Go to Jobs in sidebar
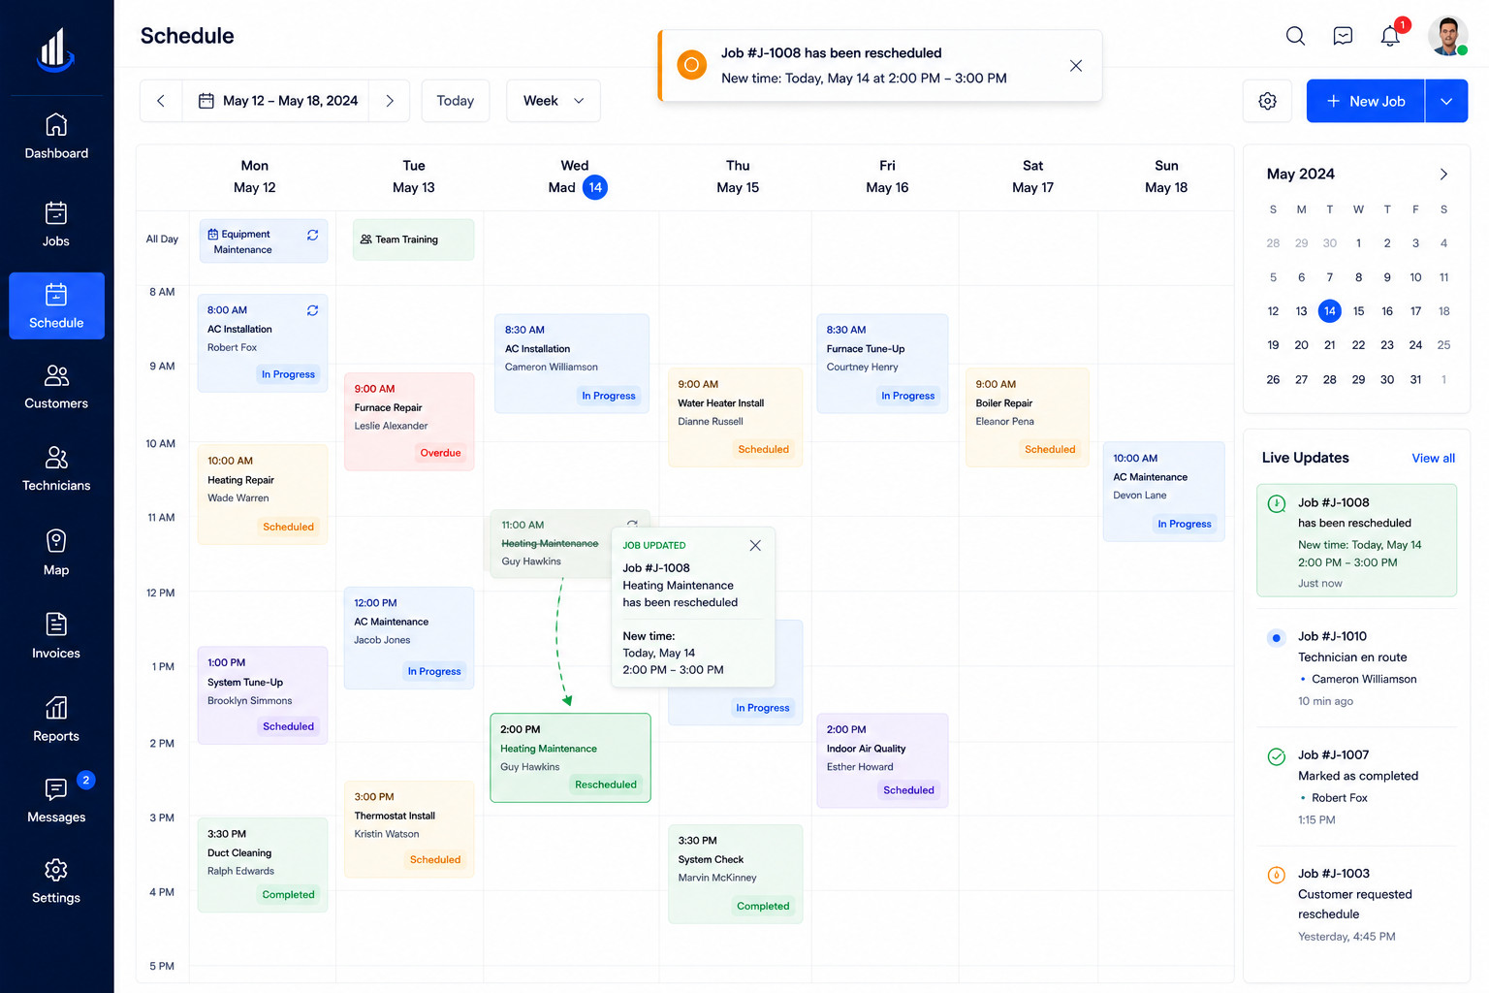 56,224
